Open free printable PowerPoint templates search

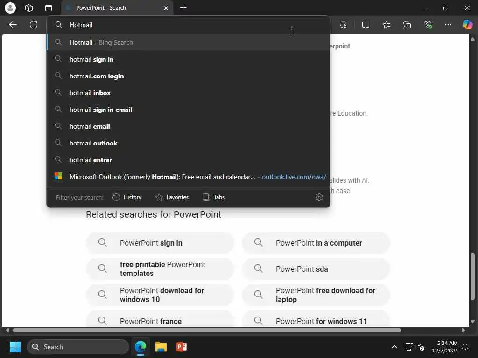(160, 269)
